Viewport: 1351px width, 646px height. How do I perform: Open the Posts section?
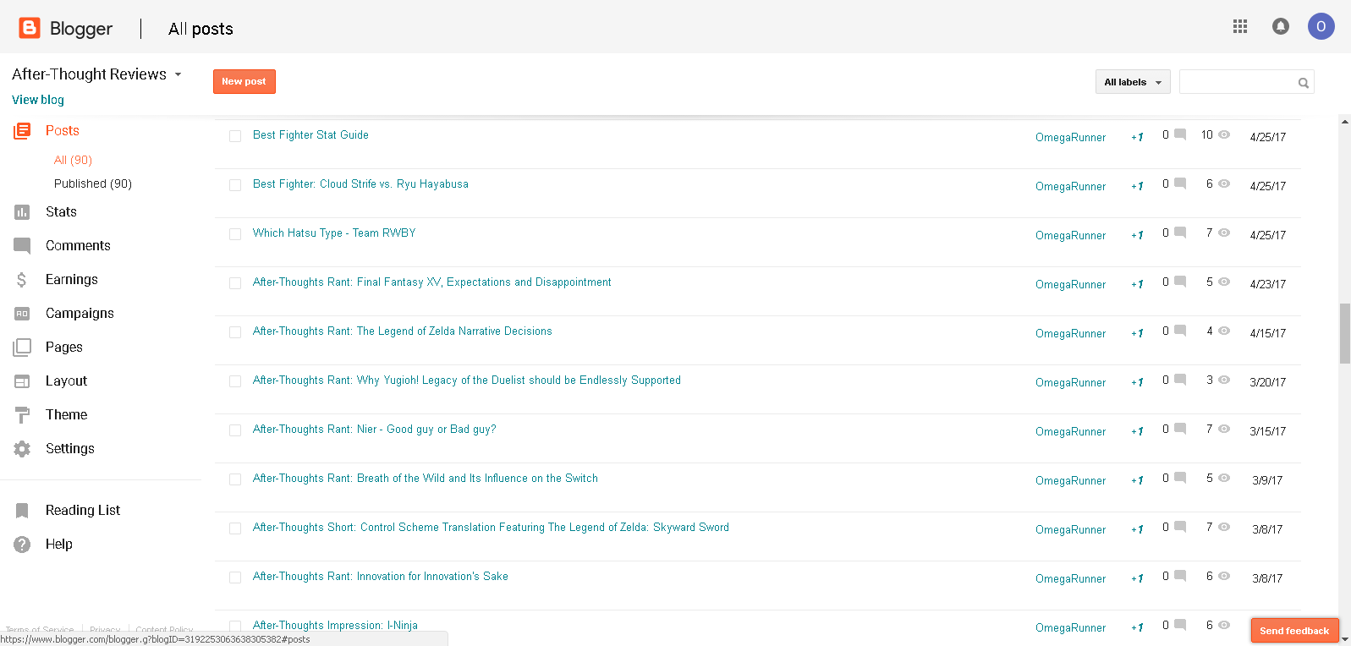[63, 131]
